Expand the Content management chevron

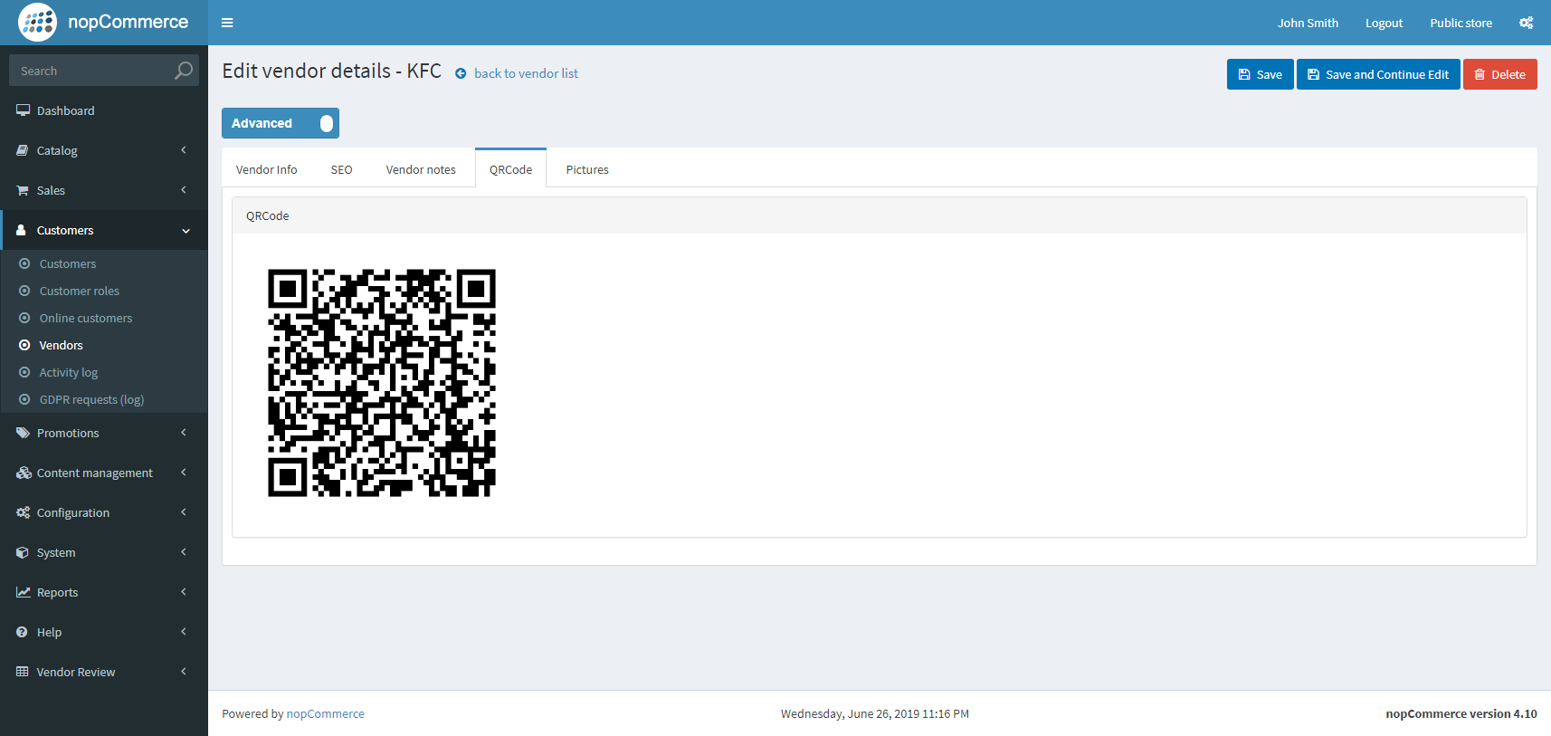pyautogui.click(x=184, y=473)
